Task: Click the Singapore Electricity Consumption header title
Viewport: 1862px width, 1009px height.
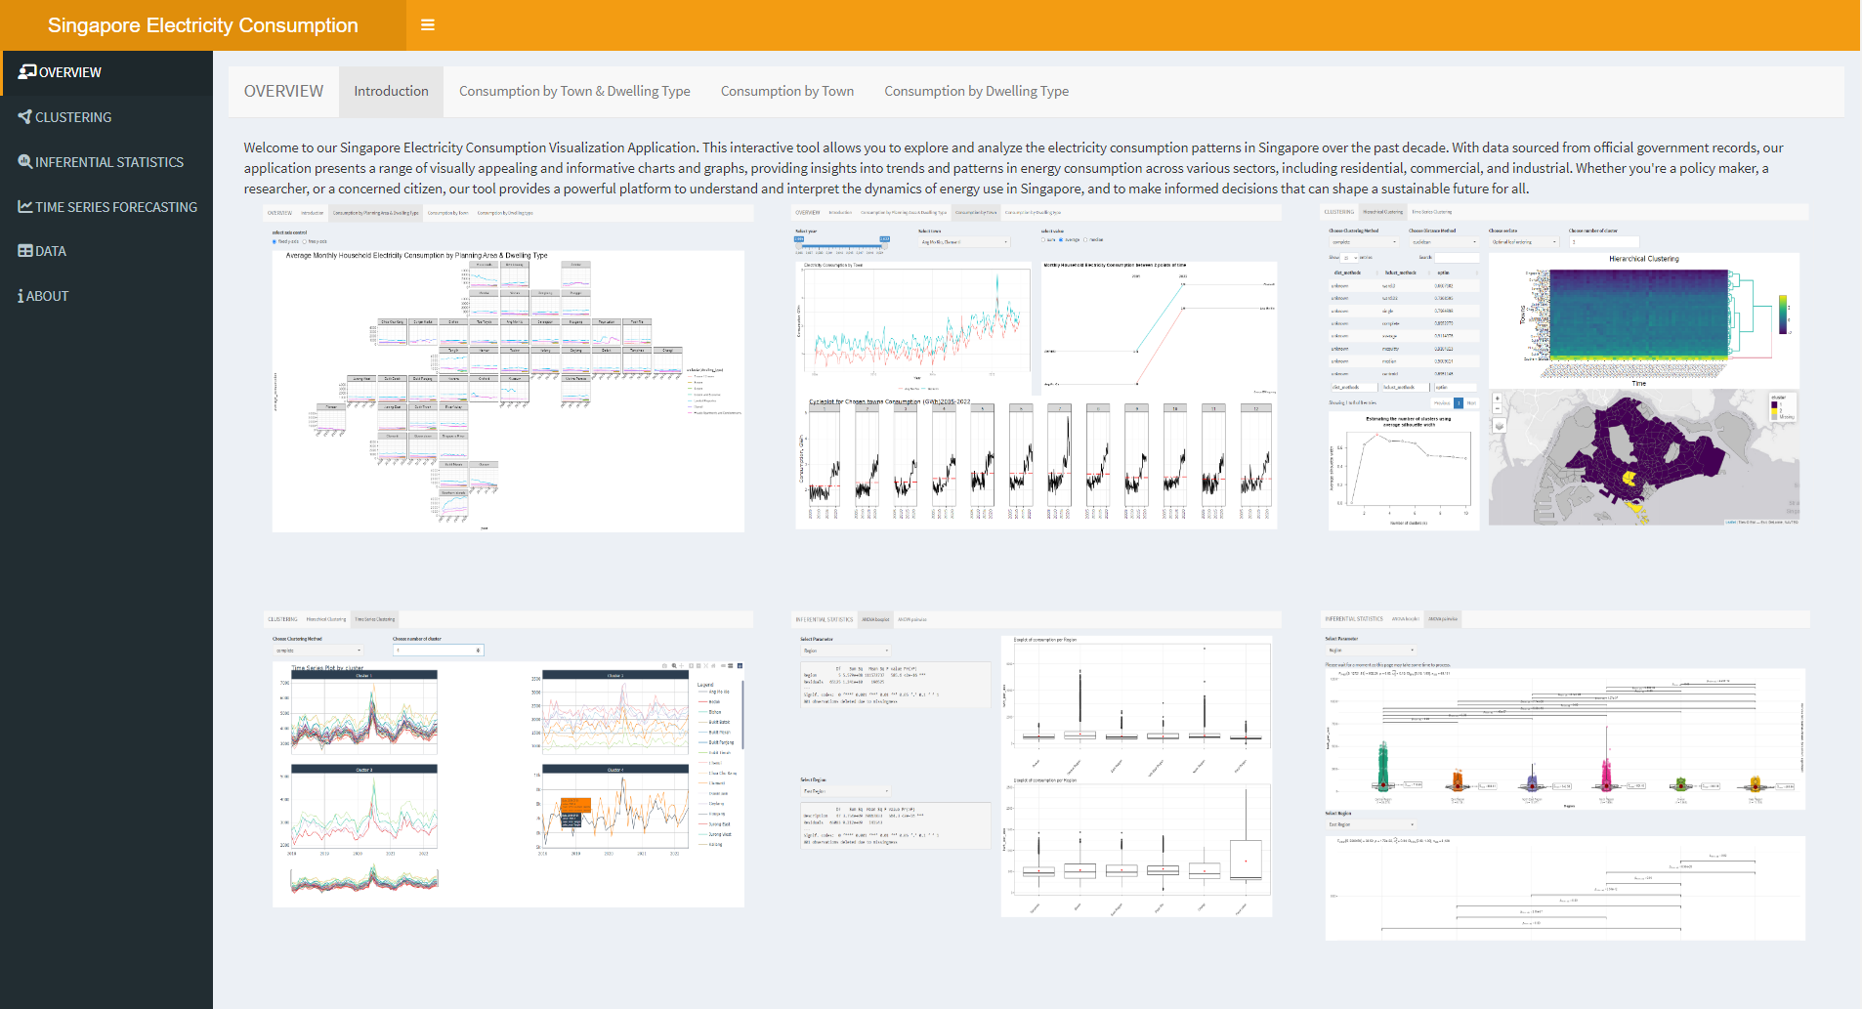Action: pos(203,25)
